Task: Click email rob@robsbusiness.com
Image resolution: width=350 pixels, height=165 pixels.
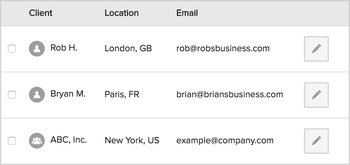Action: click(223, 48)
